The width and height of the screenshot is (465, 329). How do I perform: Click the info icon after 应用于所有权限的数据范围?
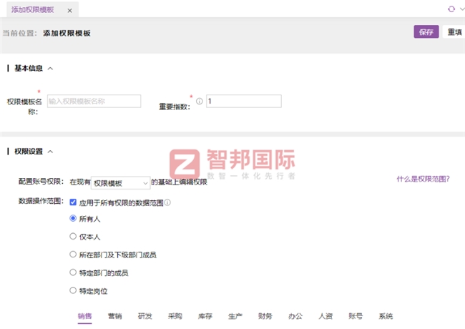tap(167, 202)
